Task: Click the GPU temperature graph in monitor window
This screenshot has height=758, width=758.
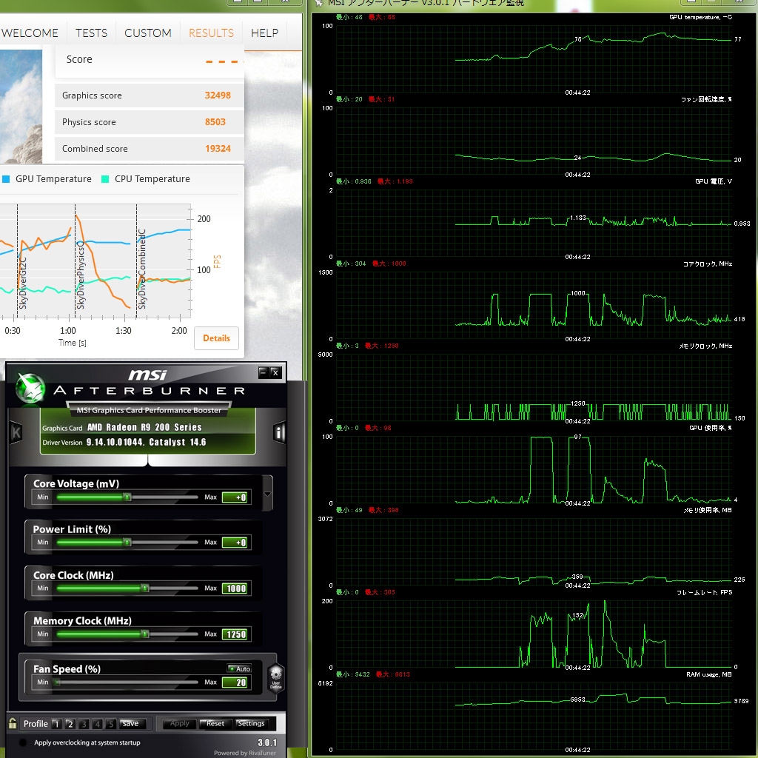Action: point(533,58)
